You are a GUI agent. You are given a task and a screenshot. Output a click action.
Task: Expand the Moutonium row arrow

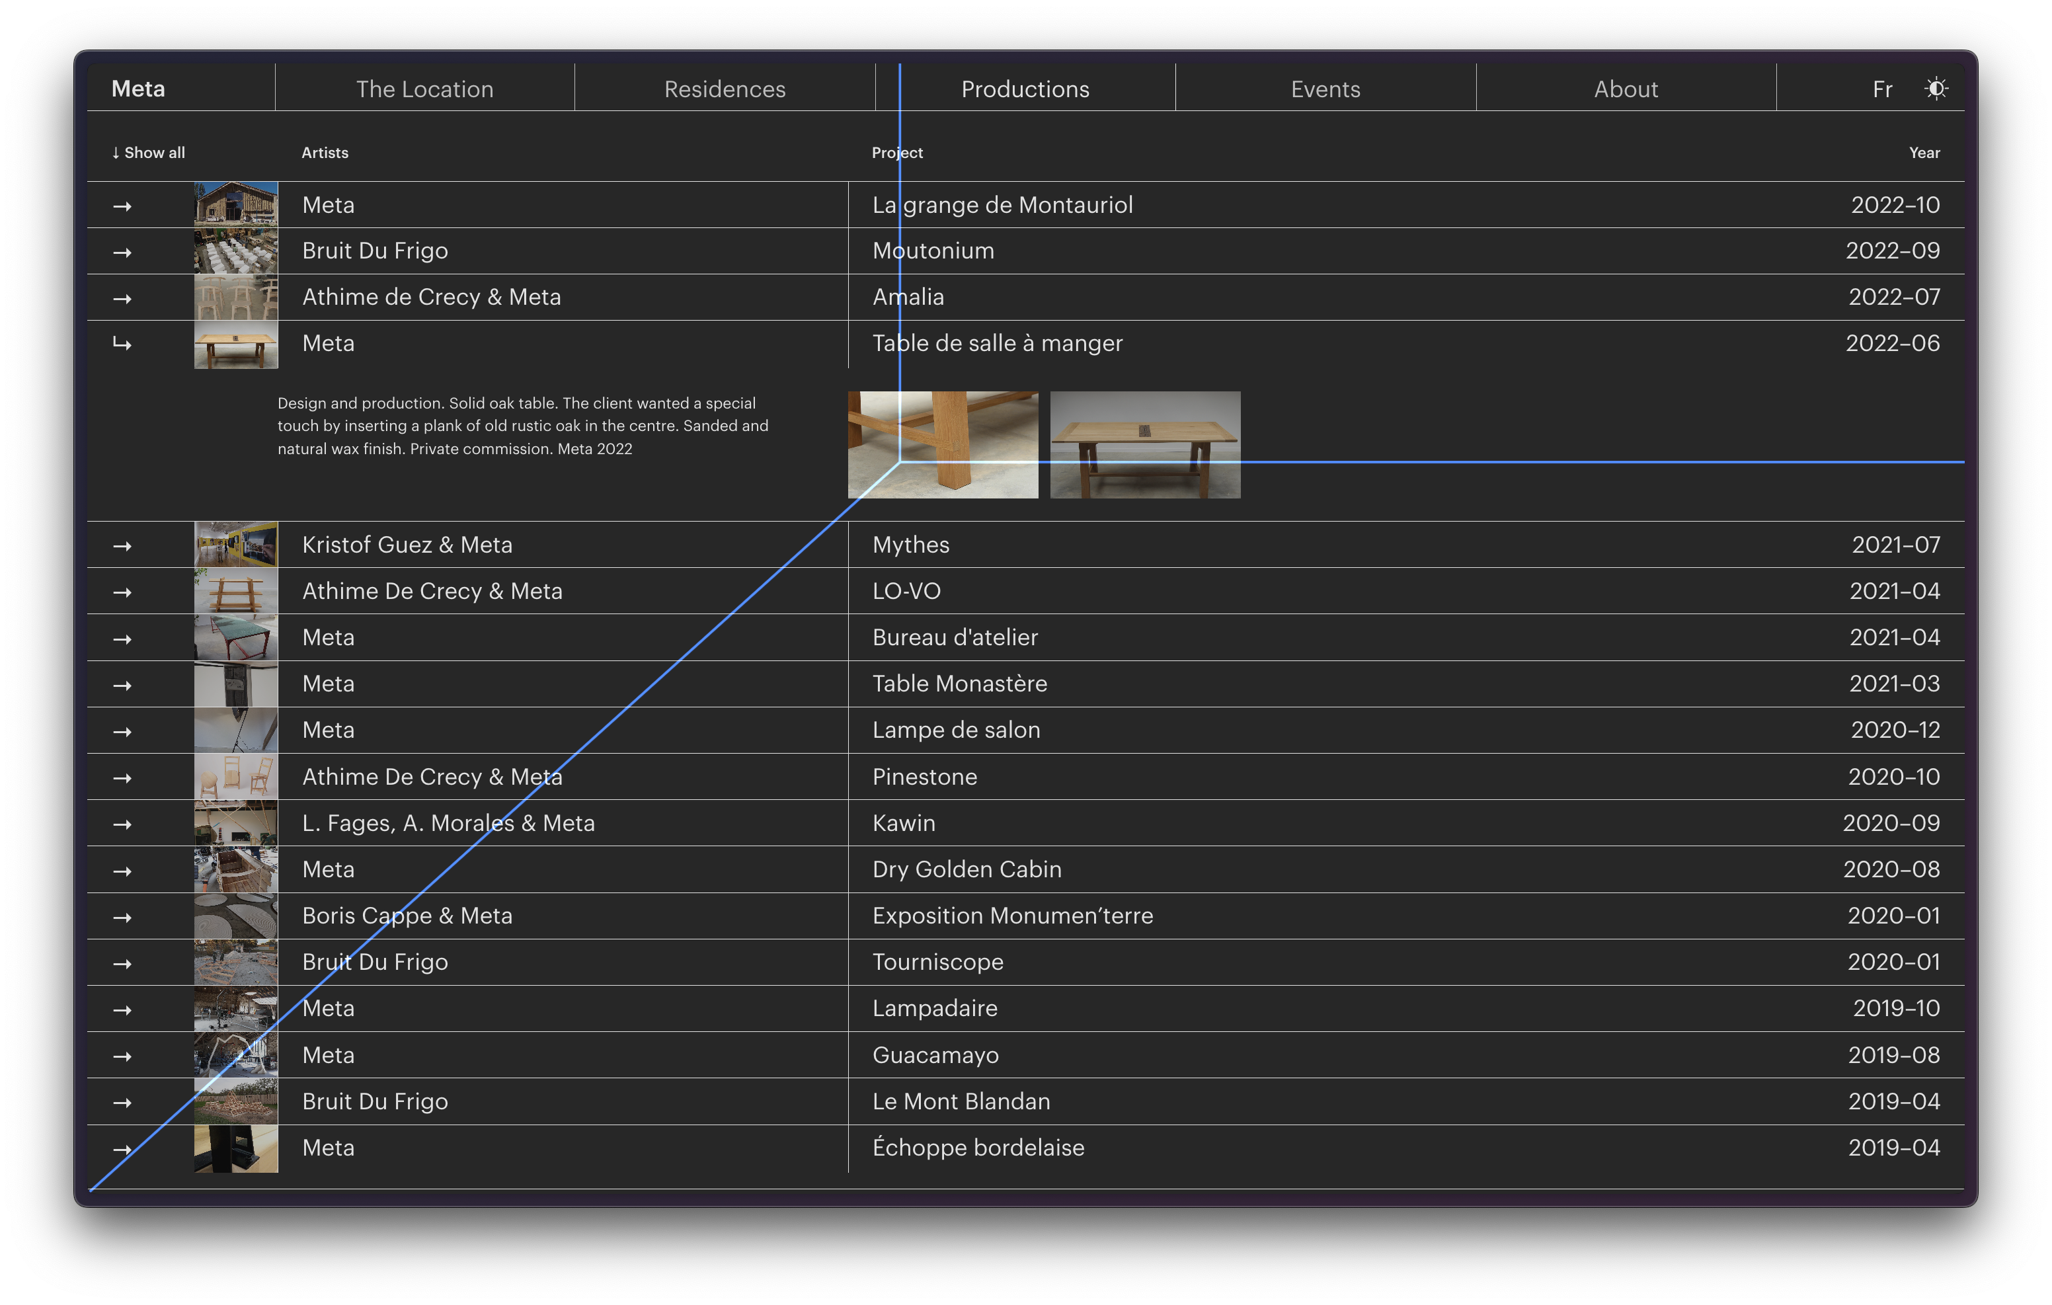pyautogui.click(x=122, y=253)
